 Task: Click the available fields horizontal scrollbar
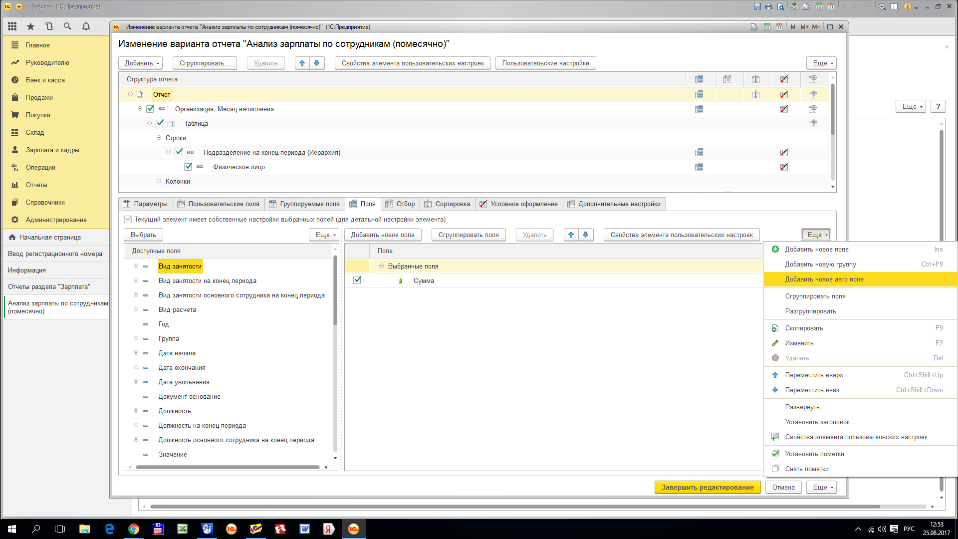pyautogui.click(x=227, y=467)
